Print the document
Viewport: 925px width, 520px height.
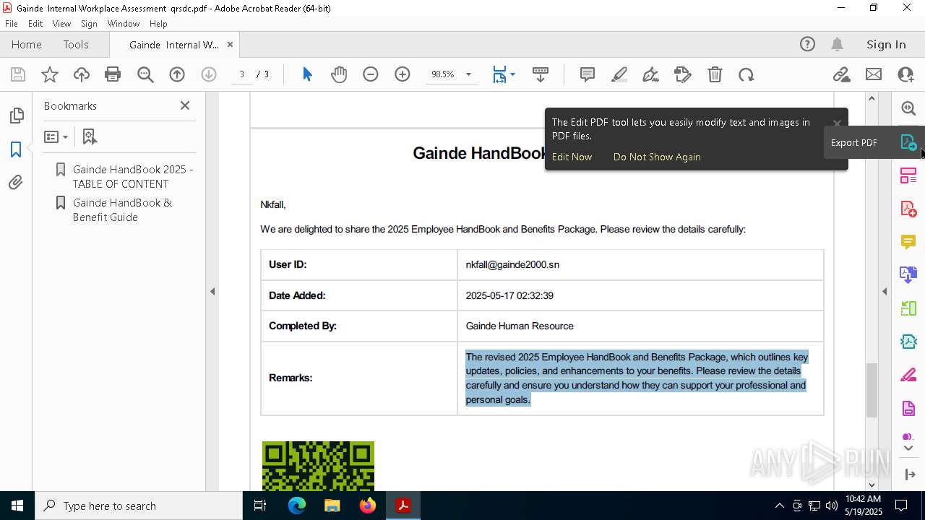coord(113,74)
